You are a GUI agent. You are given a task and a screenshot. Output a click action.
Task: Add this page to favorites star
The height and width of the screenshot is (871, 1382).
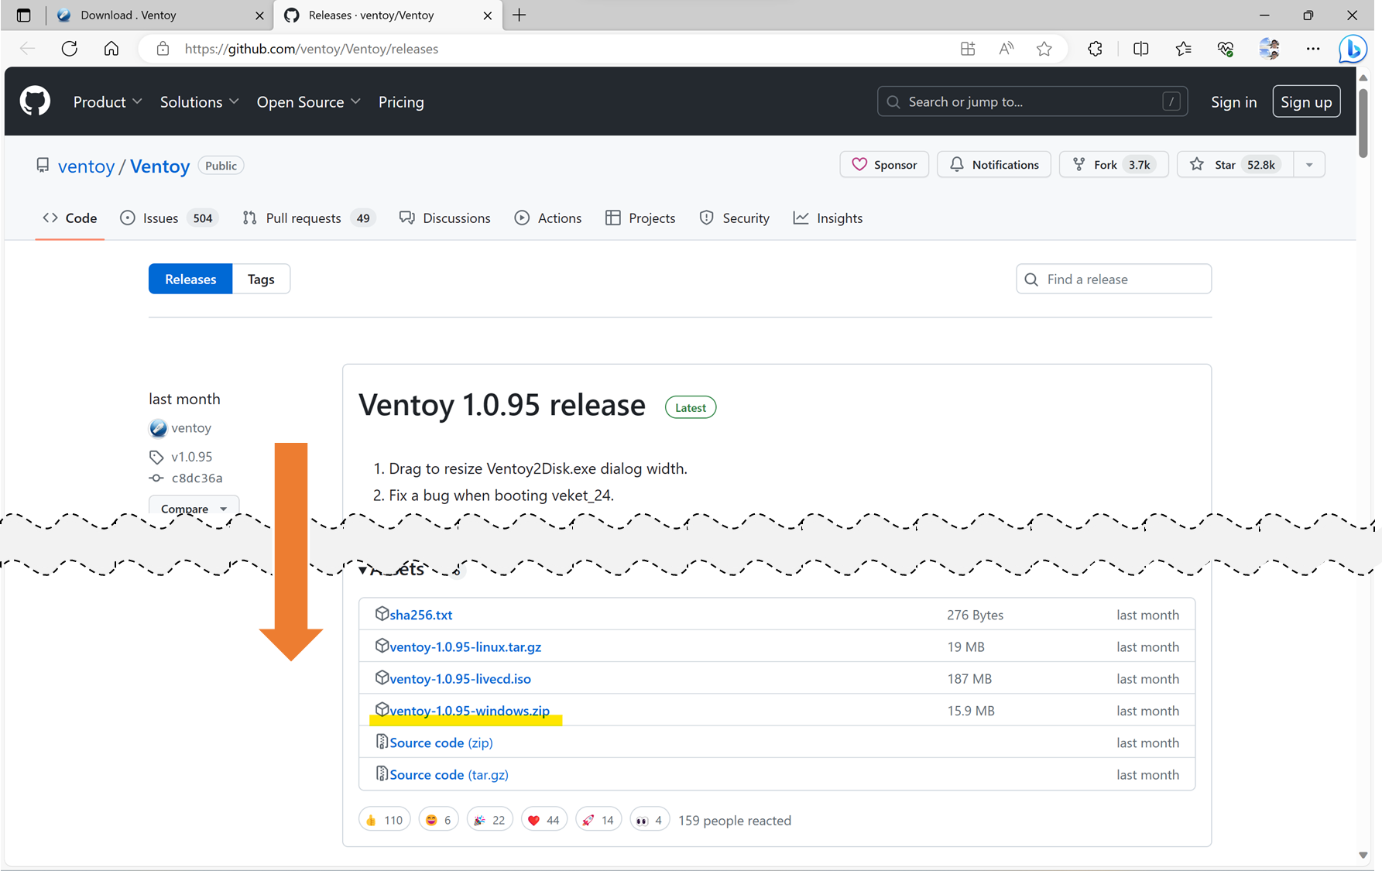[x=1044, y=49]
